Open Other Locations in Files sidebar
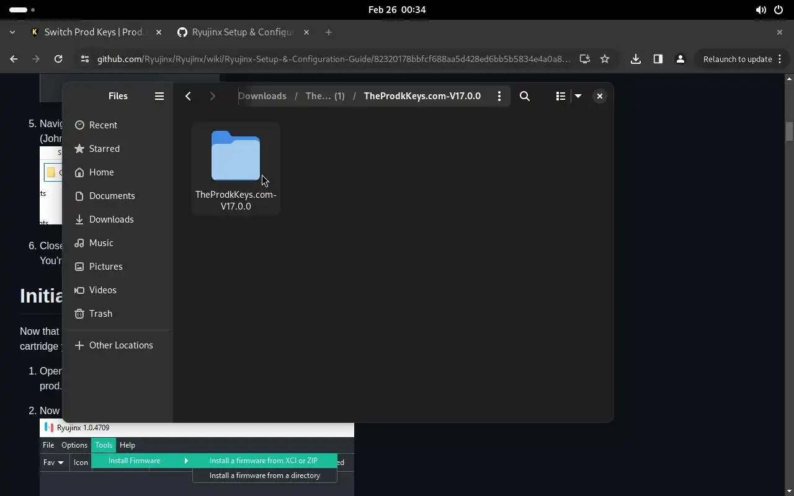 point(118,345)
